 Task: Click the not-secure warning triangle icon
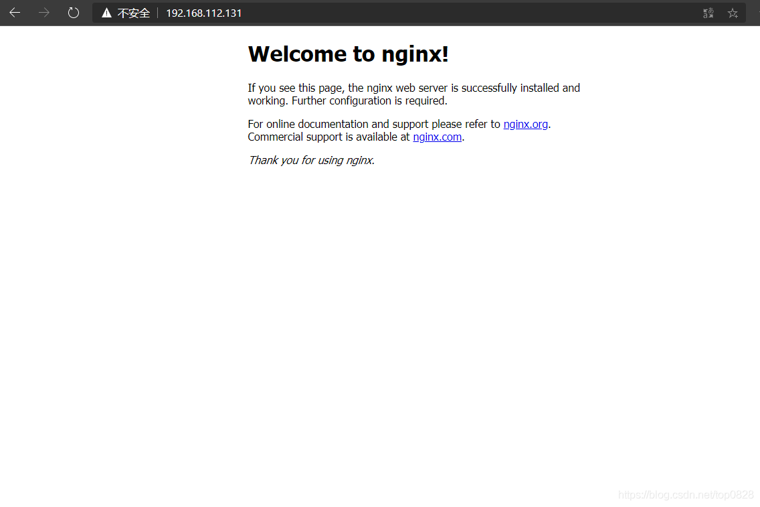[x=106, y=13]
